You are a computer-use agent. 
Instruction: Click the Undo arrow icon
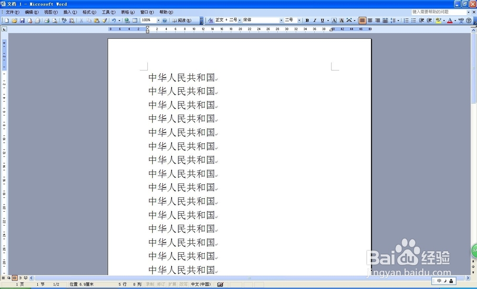click(114, 21)
